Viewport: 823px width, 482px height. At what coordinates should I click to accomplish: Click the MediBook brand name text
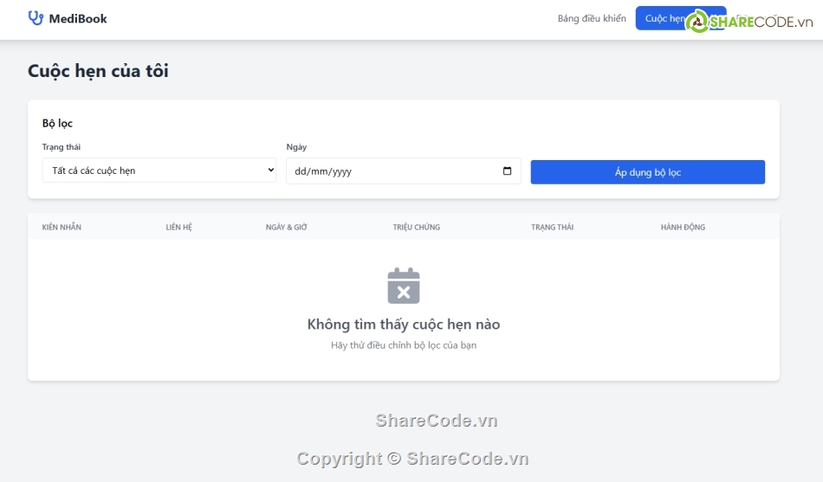tap(78, 18)
